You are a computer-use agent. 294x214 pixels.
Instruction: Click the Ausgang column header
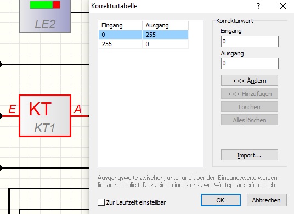[x=165, y=25]
